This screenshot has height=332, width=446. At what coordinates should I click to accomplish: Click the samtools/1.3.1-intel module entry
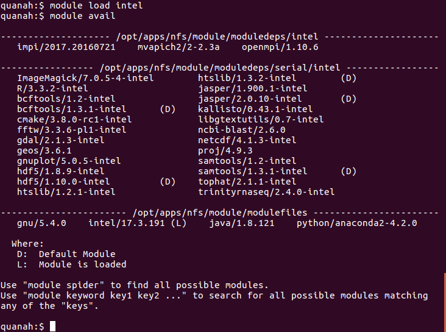click(253, 171)
